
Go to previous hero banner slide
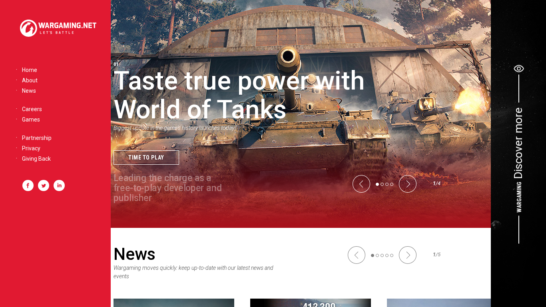tap(361, 184)
